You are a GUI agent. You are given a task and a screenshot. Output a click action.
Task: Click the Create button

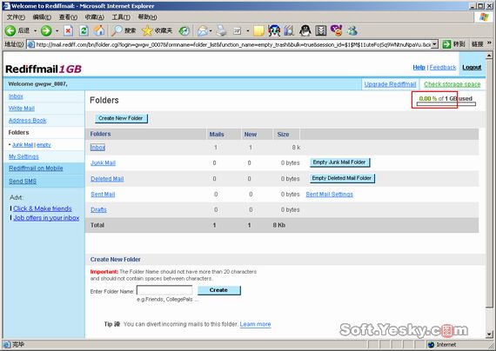(x=219, y=290)
